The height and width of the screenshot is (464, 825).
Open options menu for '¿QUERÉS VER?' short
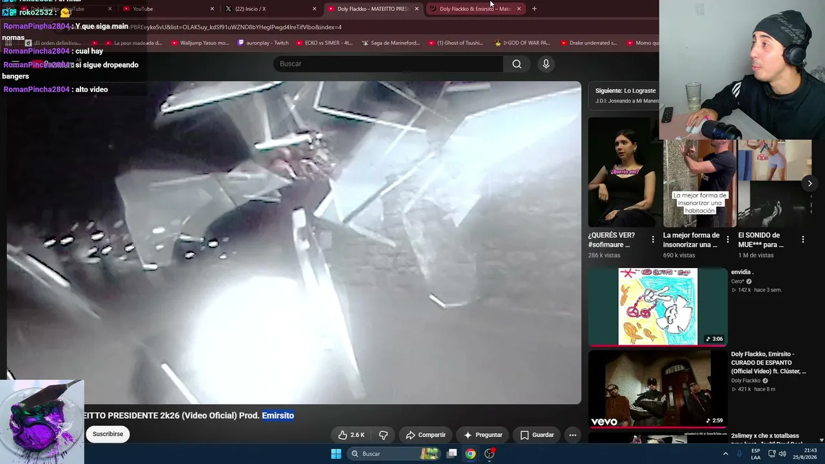653,239
